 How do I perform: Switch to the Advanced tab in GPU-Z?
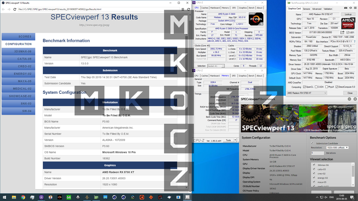point(317,9)
